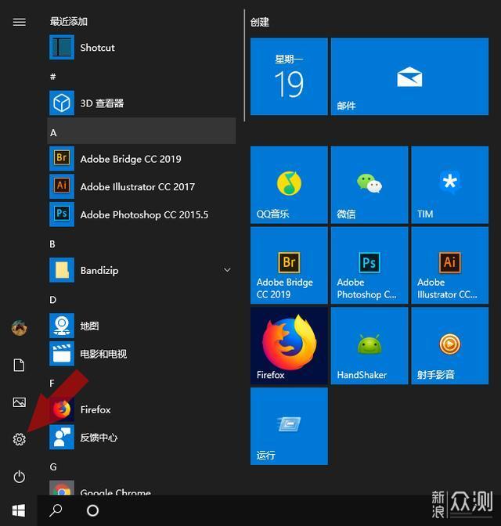This screenshot has width=501, height=526.
Task: Launch 射手影音 player tile
Action: (450, 346)
